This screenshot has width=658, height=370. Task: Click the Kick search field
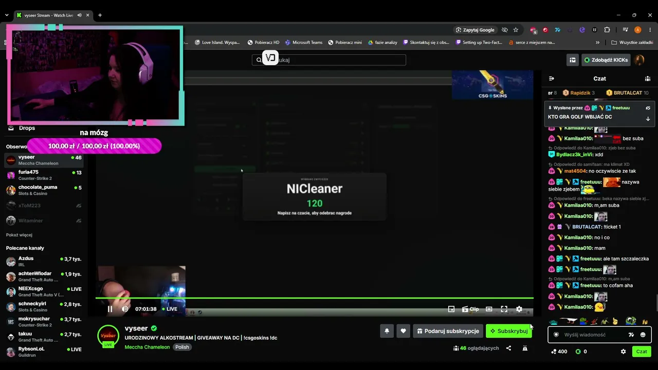[x=329, y=60]
